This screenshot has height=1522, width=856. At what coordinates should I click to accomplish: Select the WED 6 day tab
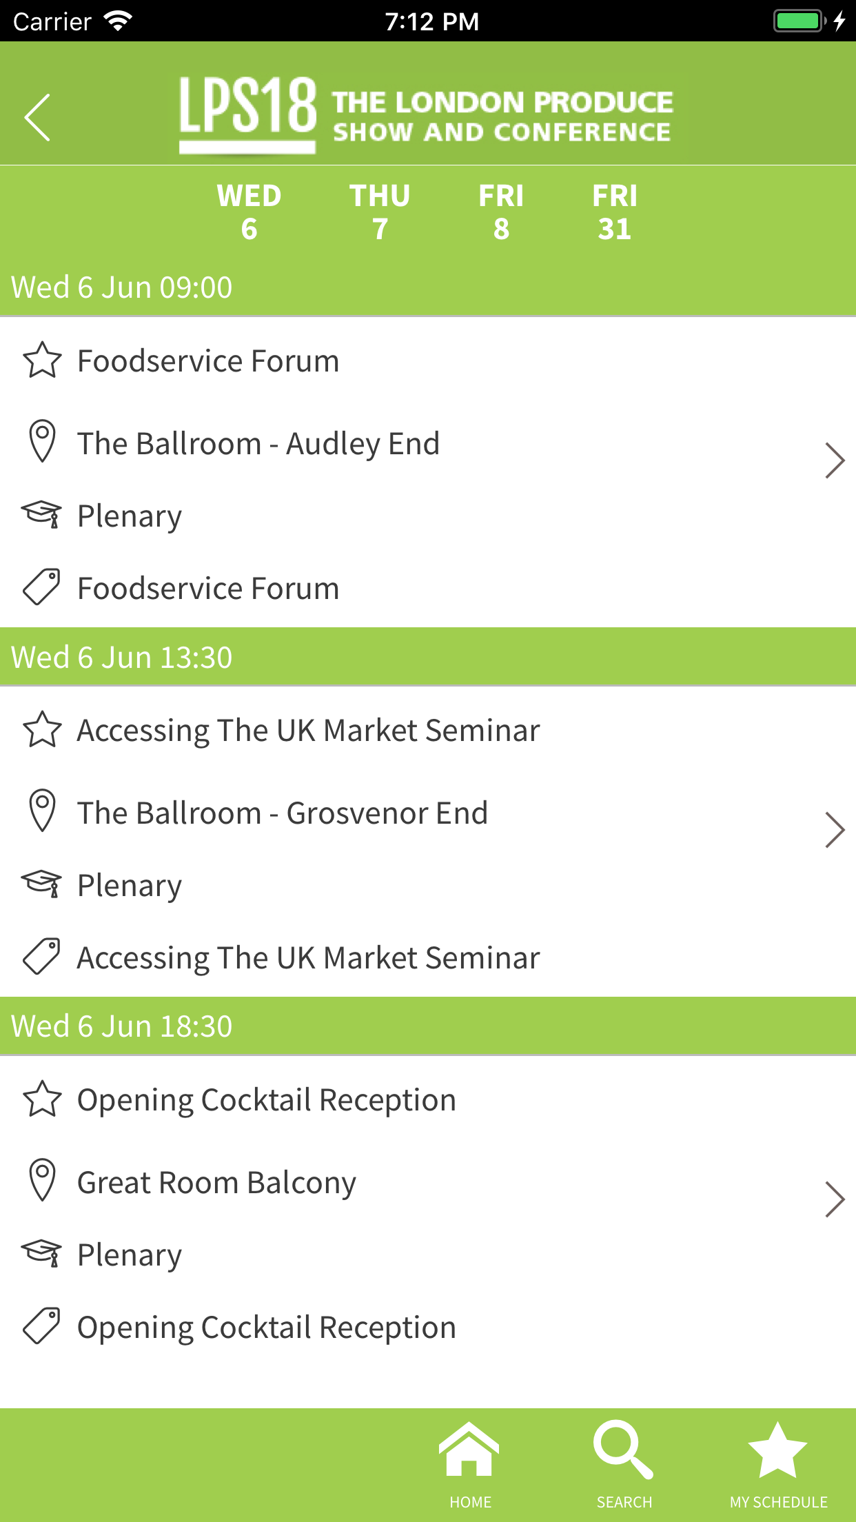(x=249, y=212)
